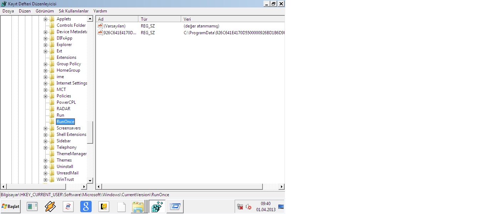The image size is (485, 214).
Task: Click the RADAR key folder icon
Action: (x=52, y=109)
